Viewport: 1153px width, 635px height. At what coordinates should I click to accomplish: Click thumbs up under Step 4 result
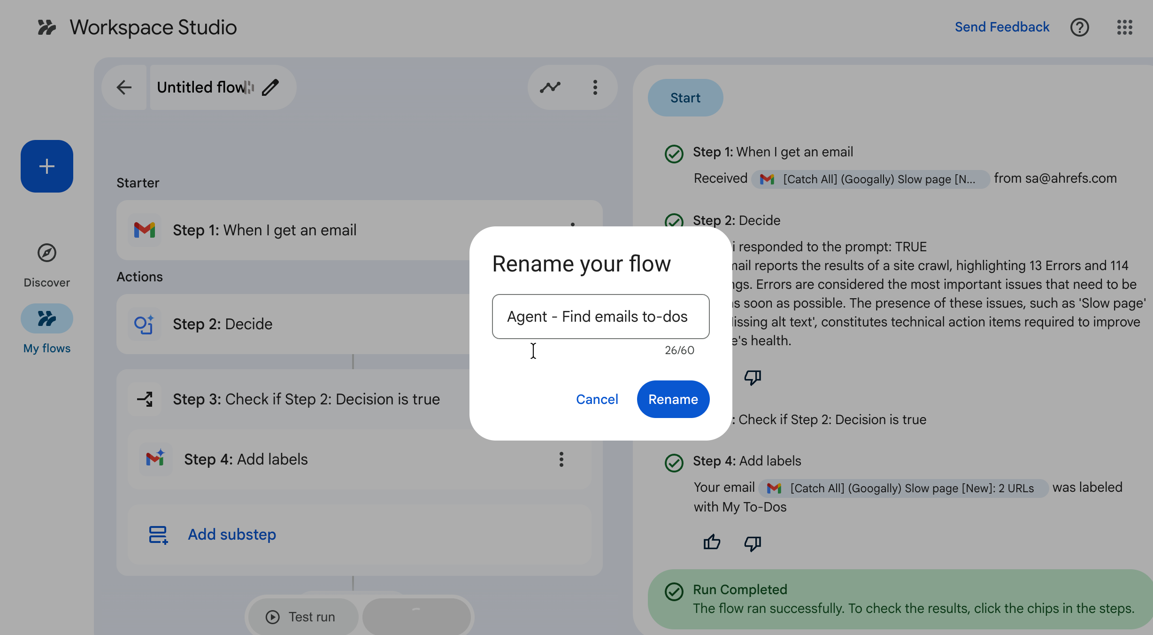712,543
